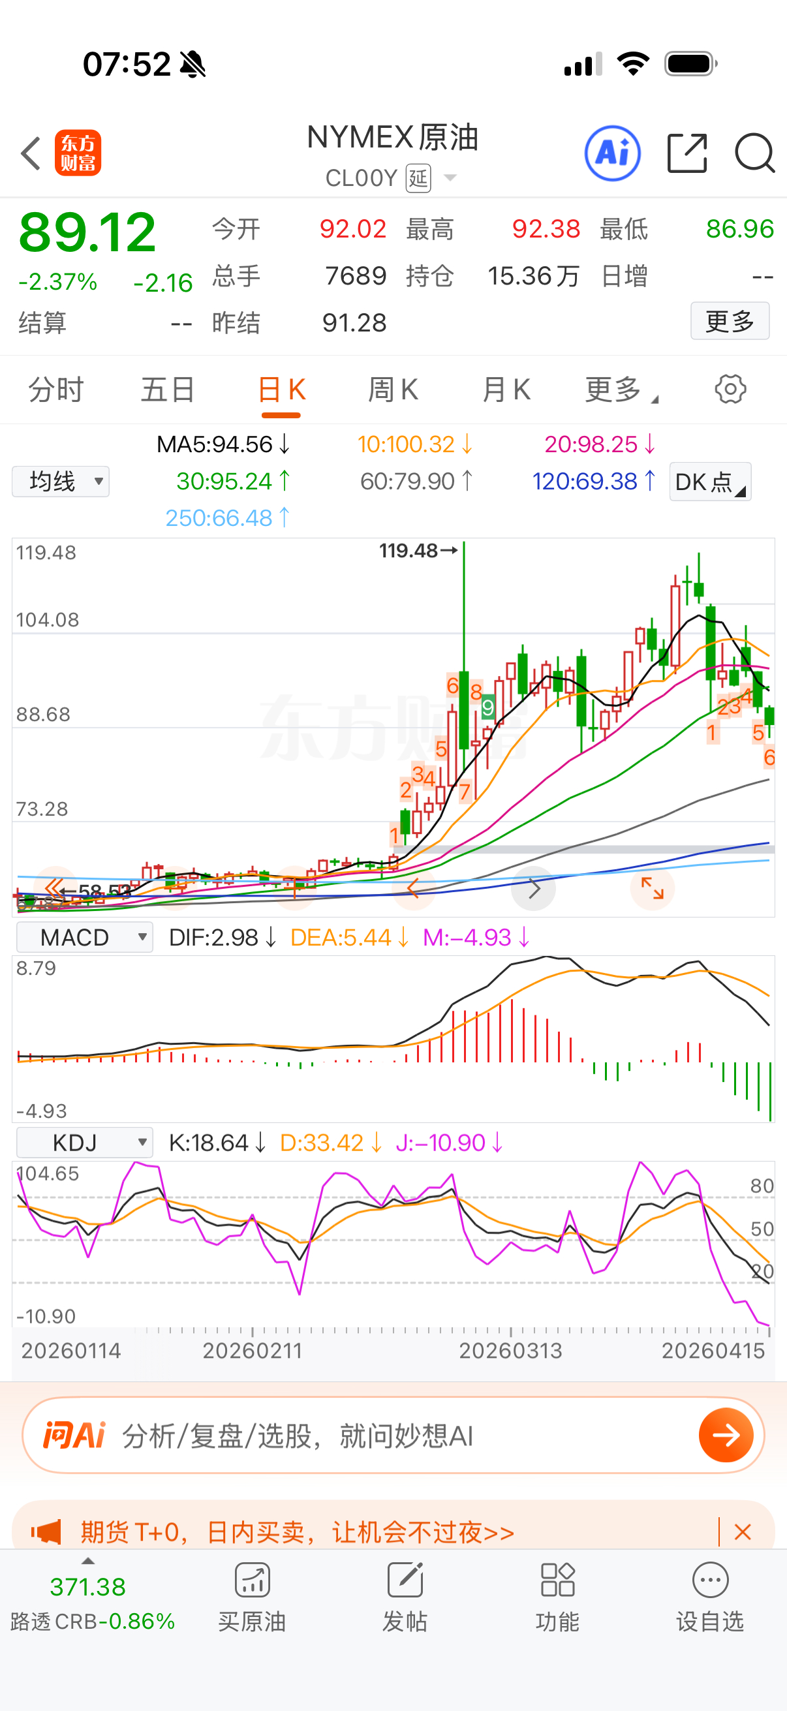787x1711 pixels.
Task: Tap the DEA:5.44 reading
Action: 350,937
